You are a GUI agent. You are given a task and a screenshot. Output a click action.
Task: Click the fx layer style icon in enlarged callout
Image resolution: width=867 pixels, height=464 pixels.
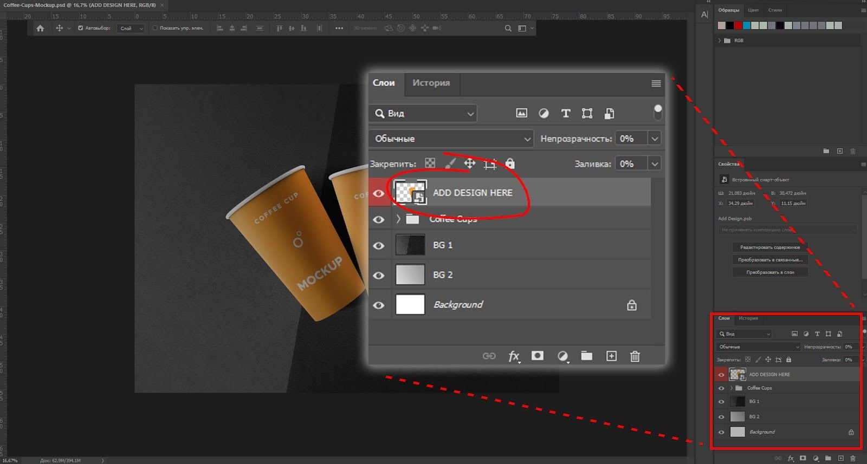[514, 356]
